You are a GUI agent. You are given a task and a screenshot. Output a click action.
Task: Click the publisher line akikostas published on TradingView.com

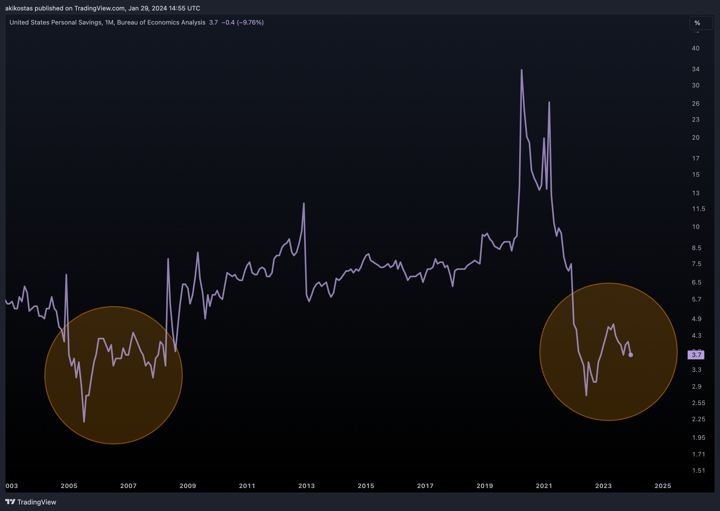[103, 8]
